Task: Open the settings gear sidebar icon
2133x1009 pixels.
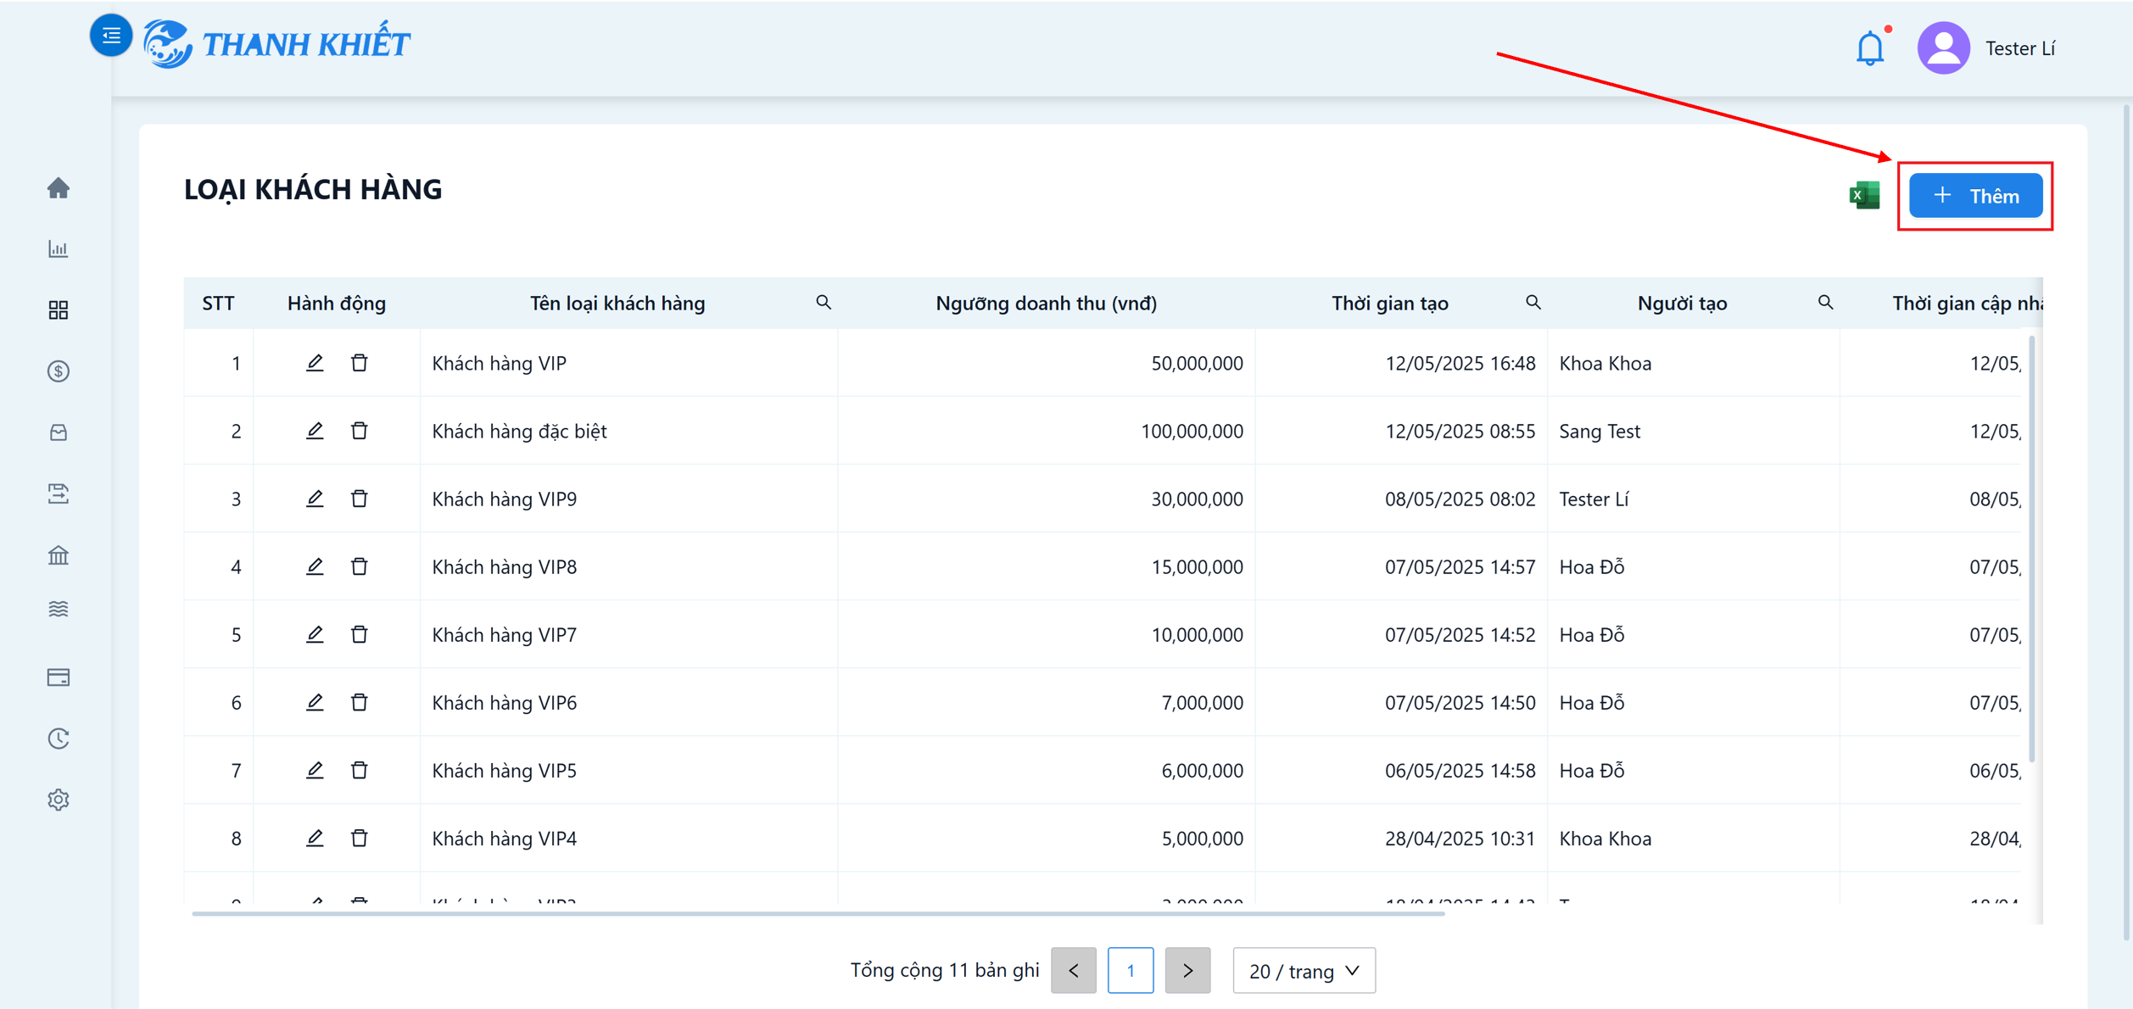Action: 59,800
